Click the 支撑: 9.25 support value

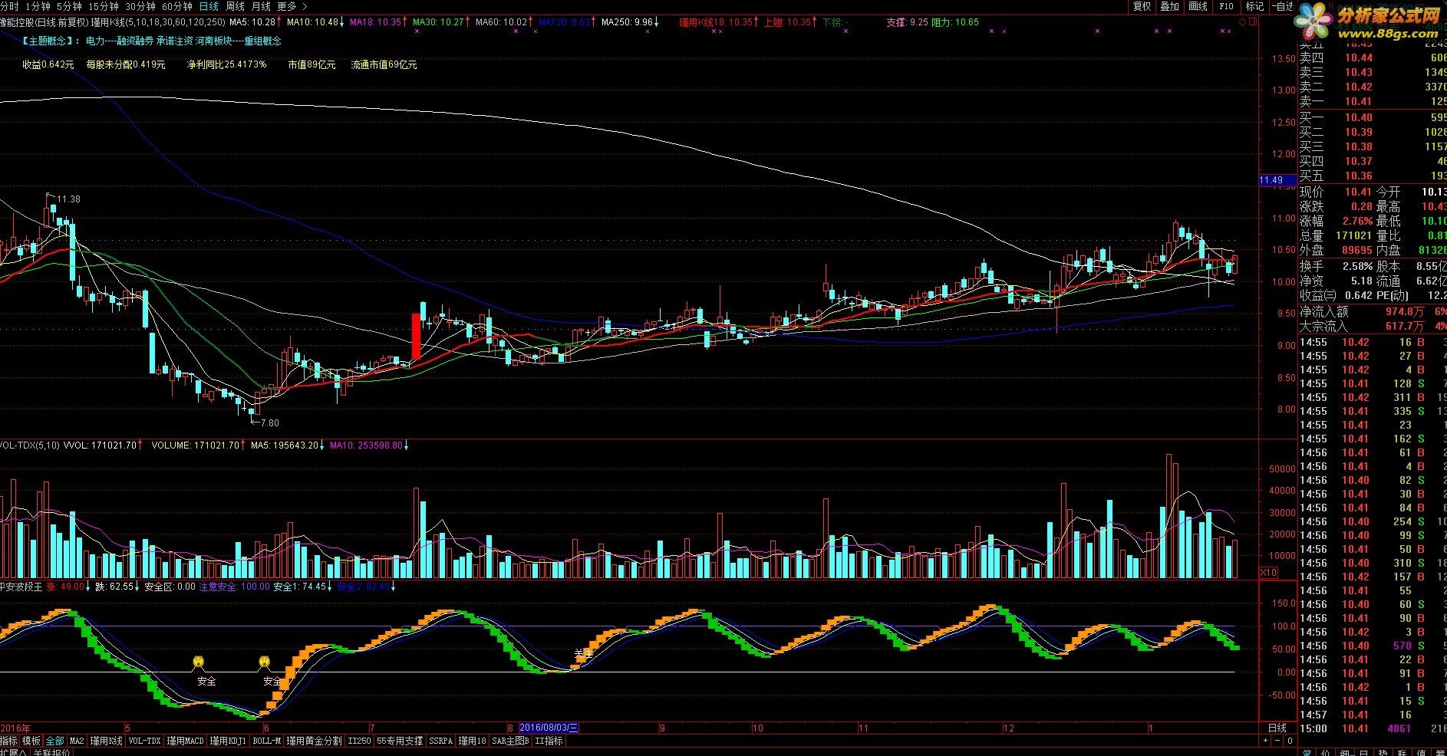[x=907, y=22]
